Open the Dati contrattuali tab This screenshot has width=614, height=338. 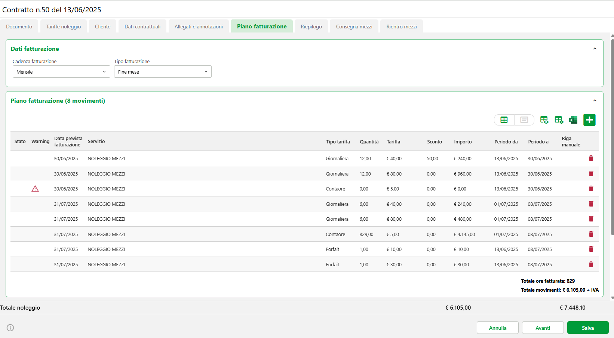[142, 27]
